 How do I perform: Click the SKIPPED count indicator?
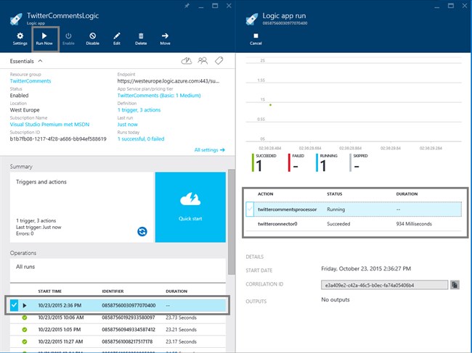coord(359,162)
